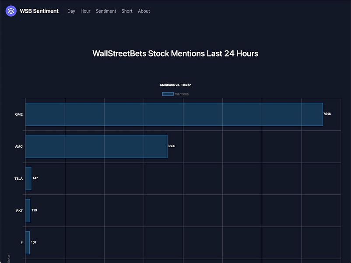Open the About page
The width and height of the screenshot is (351, 263).
tap(144, 11)
